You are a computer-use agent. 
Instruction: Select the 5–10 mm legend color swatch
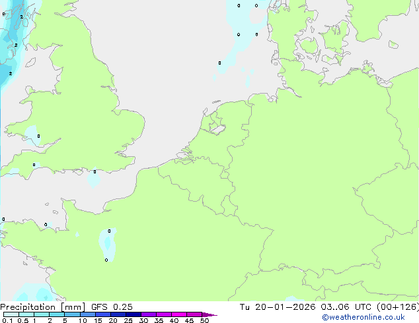pos(73,314)
